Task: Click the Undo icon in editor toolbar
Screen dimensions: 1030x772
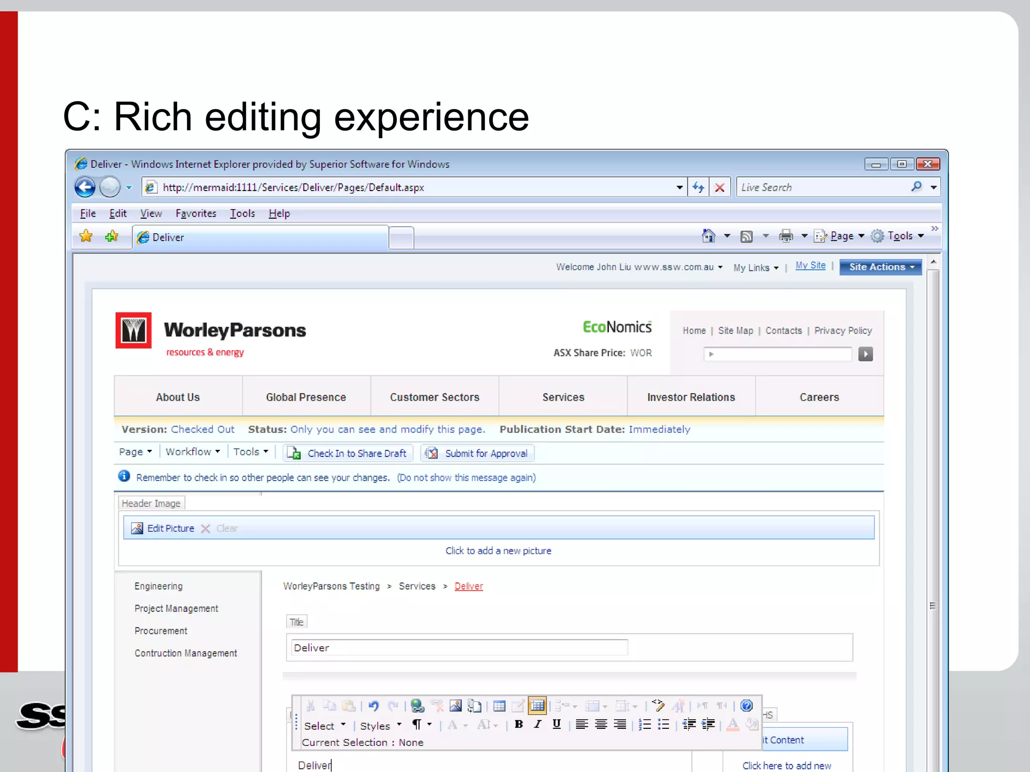Action: click(373, 706)
